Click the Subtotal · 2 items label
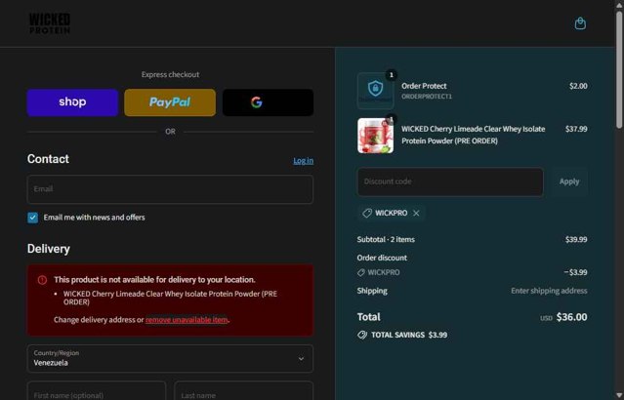The width and height of the screenshot is (624, 400). click(386, 239)
